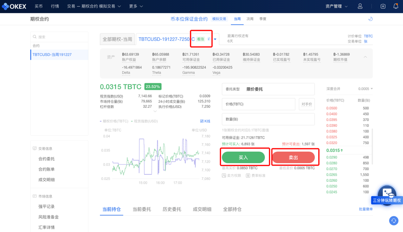Select the 成交明细 bottom tab
This screenshot has height=232, width=403.
point(202,209)
